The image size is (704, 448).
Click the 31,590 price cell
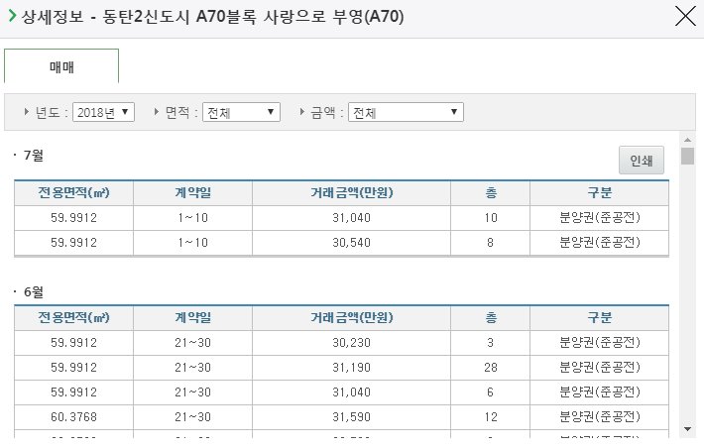tap(352, 417)
